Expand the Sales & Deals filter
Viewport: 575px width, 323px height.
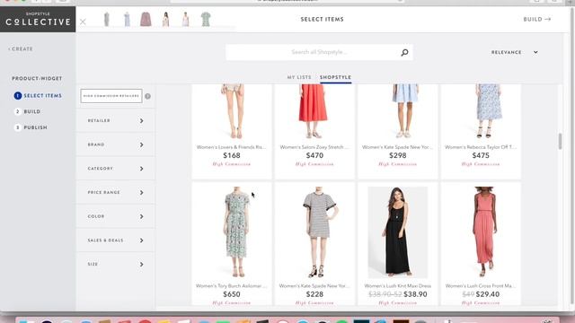point(116,240)
